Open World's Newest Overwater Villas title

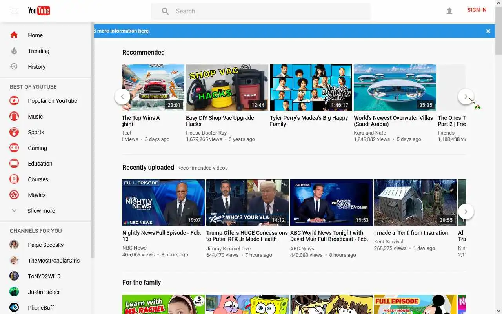(393, 121)
